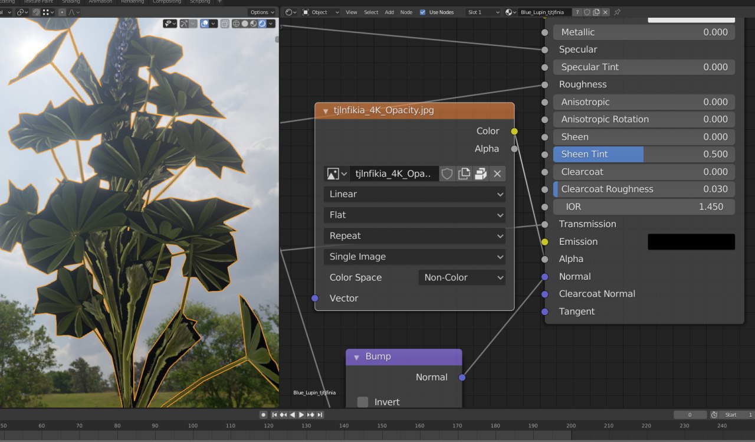The image size is (755, 442).
Task: Open transform pivot link icon dropdown
Action: click(22, 12)
